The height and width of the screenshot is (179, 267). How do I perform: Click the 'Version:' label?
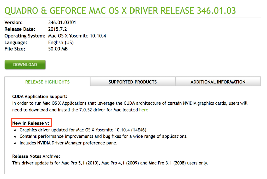13,22
